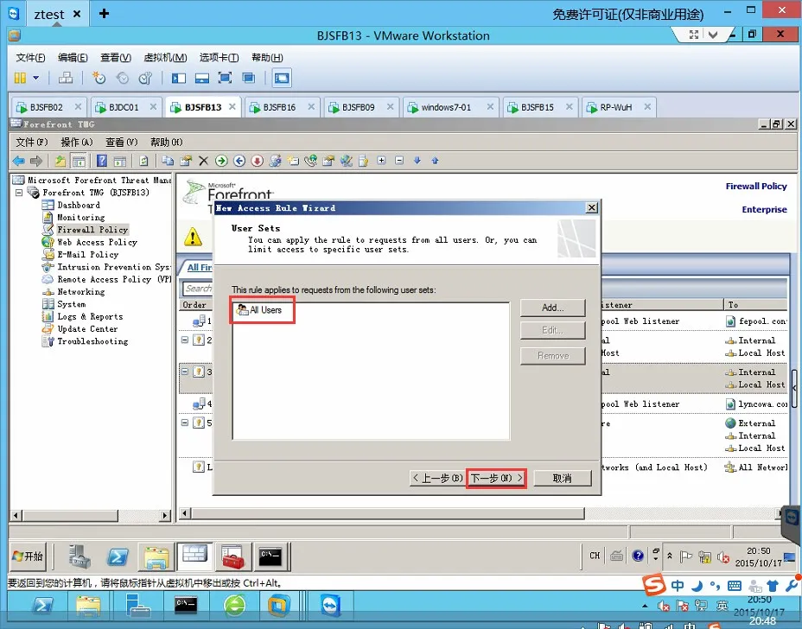Open the red toolbox icon in guest taskbar
This screenshot has height=629, width=802.
click(x=232, y=556)
